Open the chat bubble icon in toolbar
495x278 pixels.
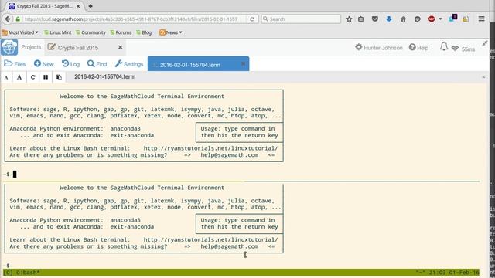point(418,19)
